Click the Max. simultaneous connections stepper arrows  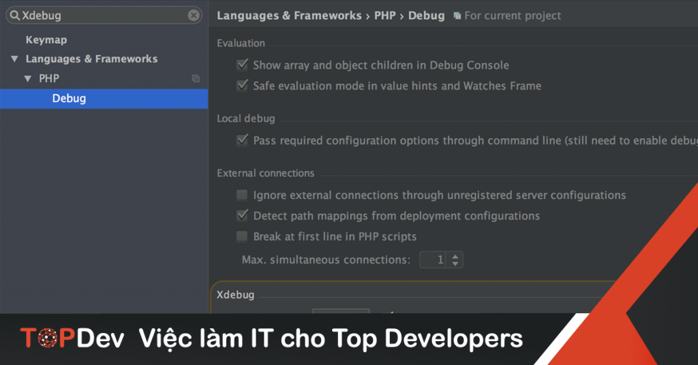[455, 259]
